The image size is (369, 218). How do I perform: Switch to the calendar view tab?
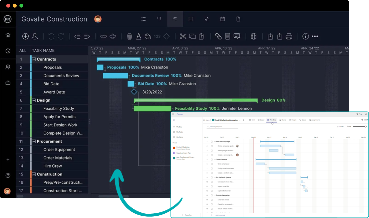[x=222, y=19]
